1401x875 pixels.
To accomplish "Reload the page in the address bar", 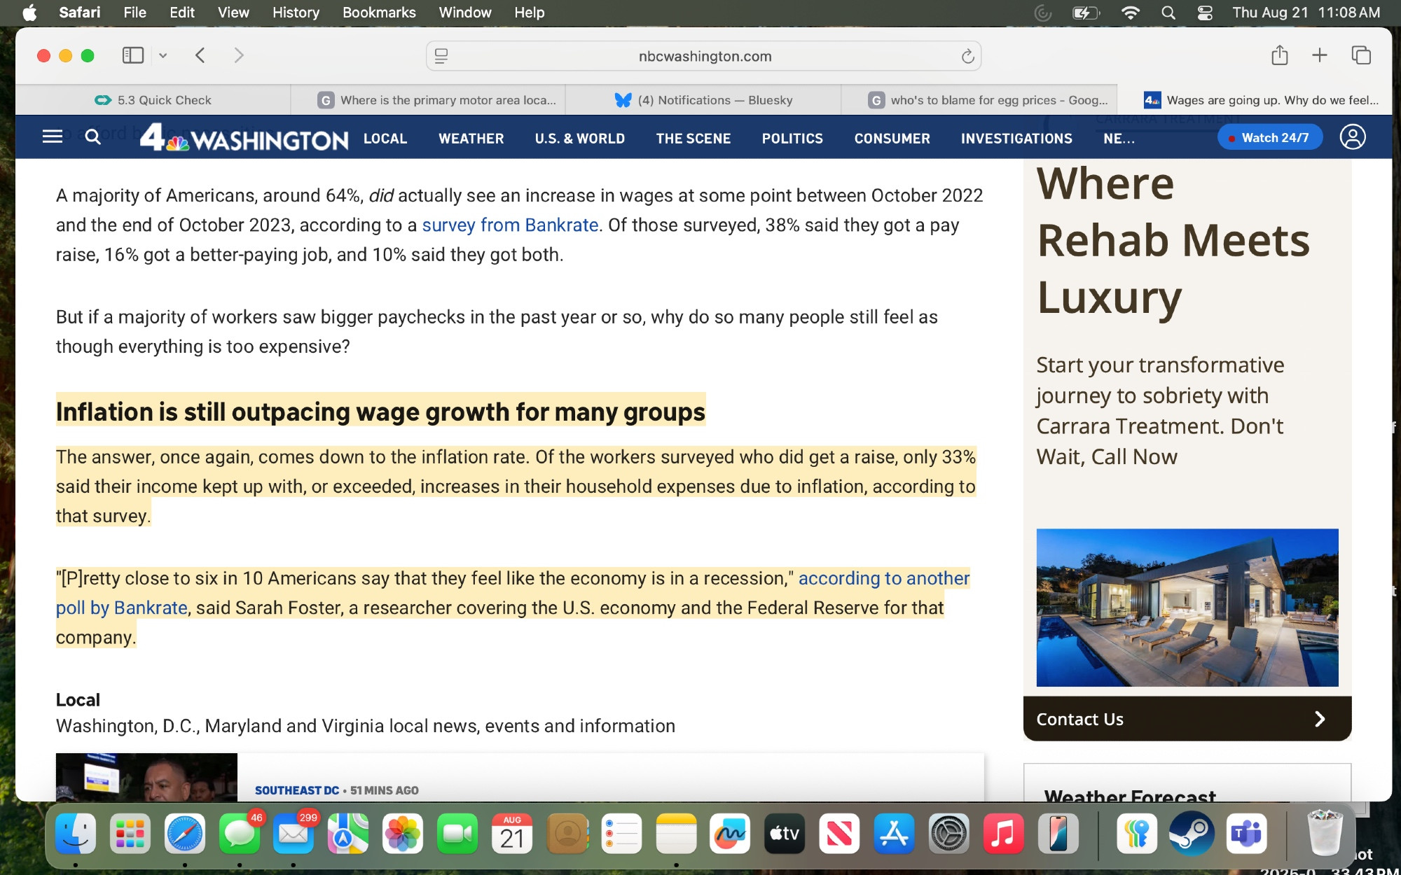I will coord(967,56).
